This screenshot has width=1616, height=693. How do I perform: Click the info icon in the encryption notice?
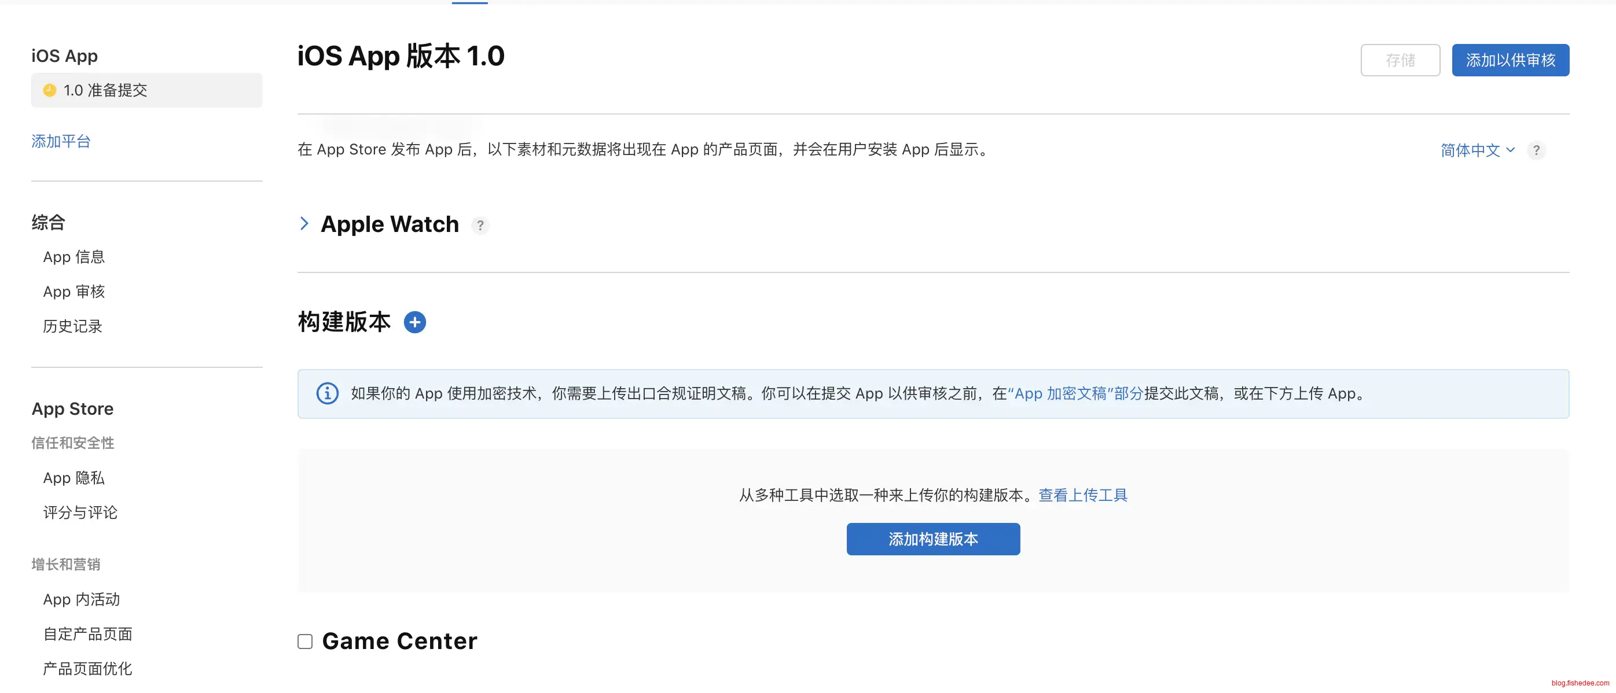(x=327, y=394)
